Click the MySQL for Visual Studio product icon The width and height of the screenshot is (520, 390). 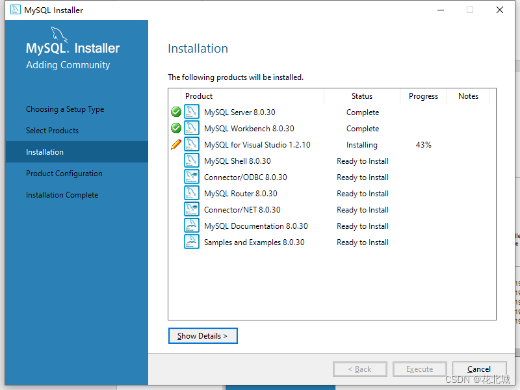coord(192,144)
